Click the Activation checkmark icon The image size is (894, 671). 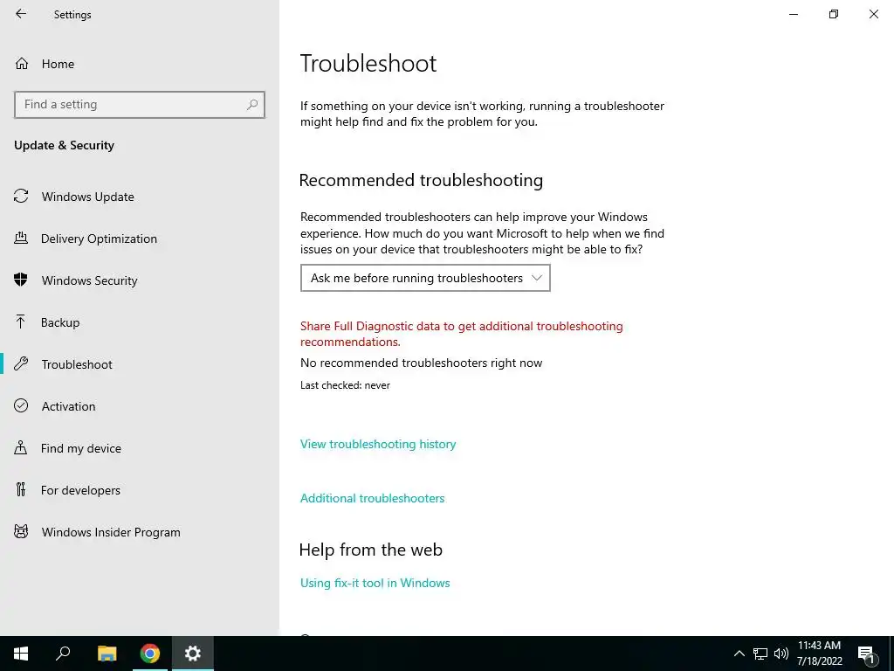click(21, 405)
